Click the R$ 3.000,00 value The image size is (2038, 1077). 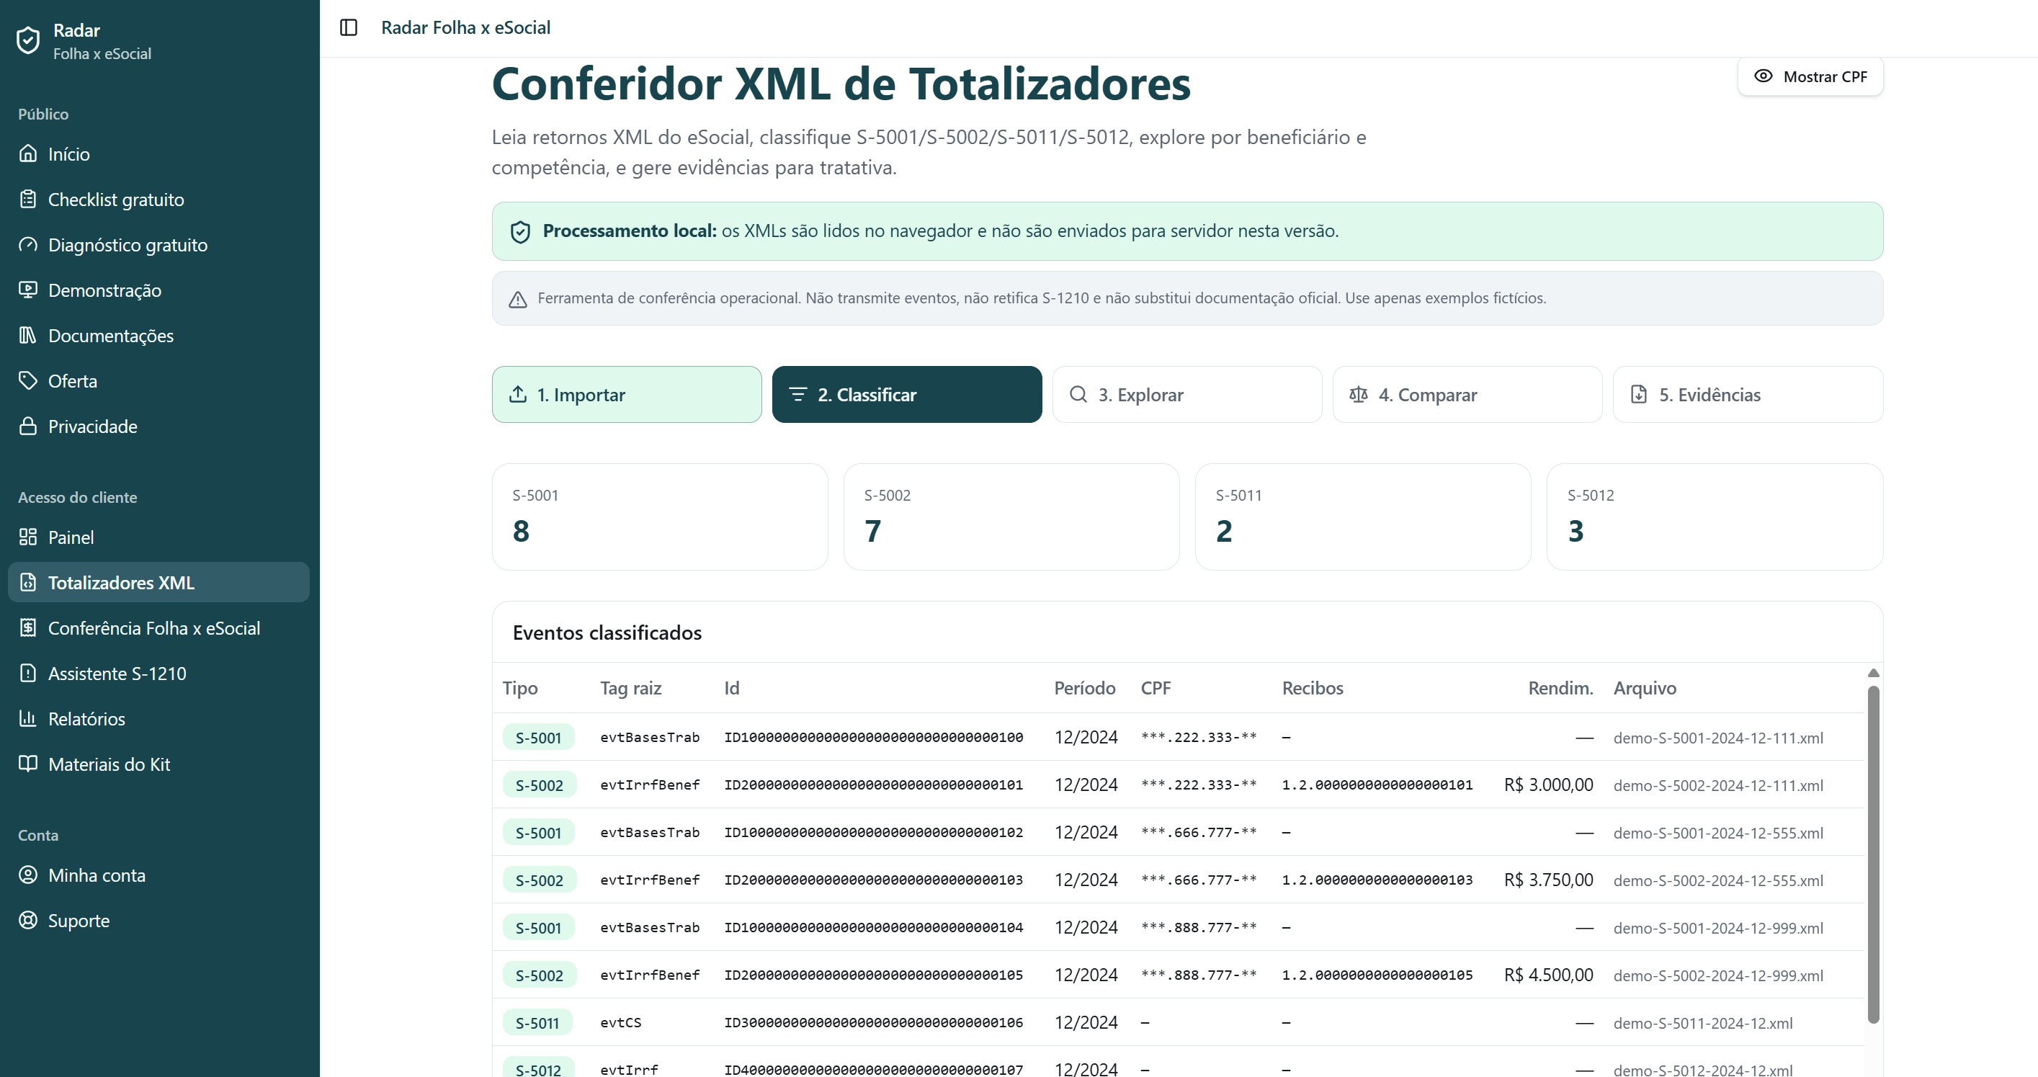point(1548,785)
